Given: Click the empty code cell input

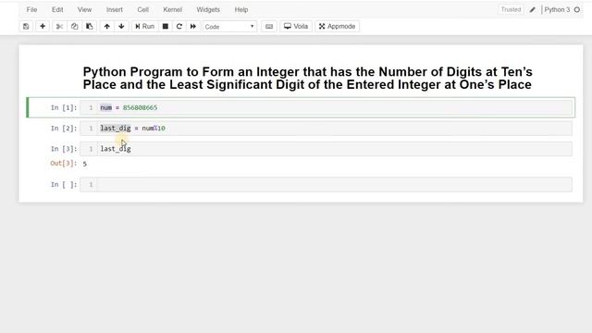Looking at the screenshot, I should click(326, 185).
